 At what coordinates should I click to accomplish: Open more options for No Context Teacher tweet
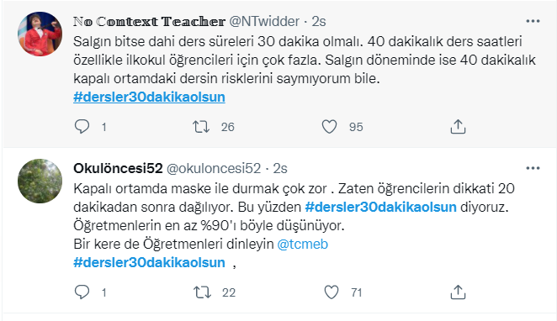[533, 21]
